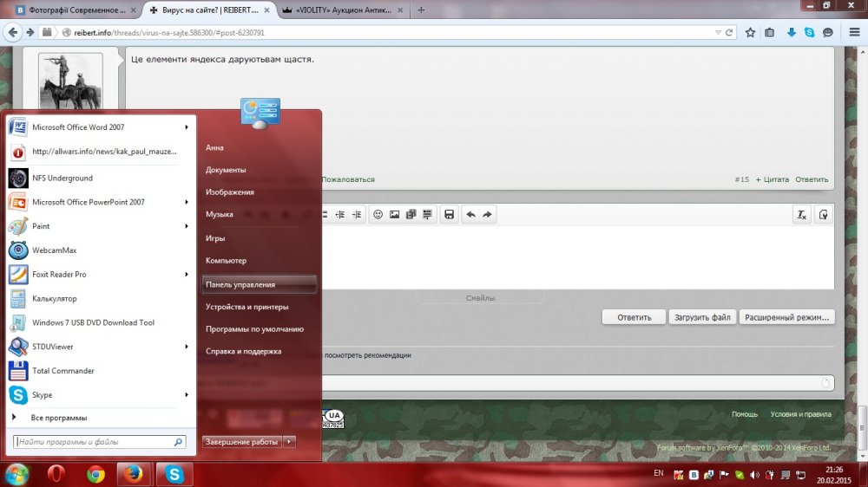Undo the last edit in reply editor
Viewport: 868px width, 487px height.
coord(470,215)
